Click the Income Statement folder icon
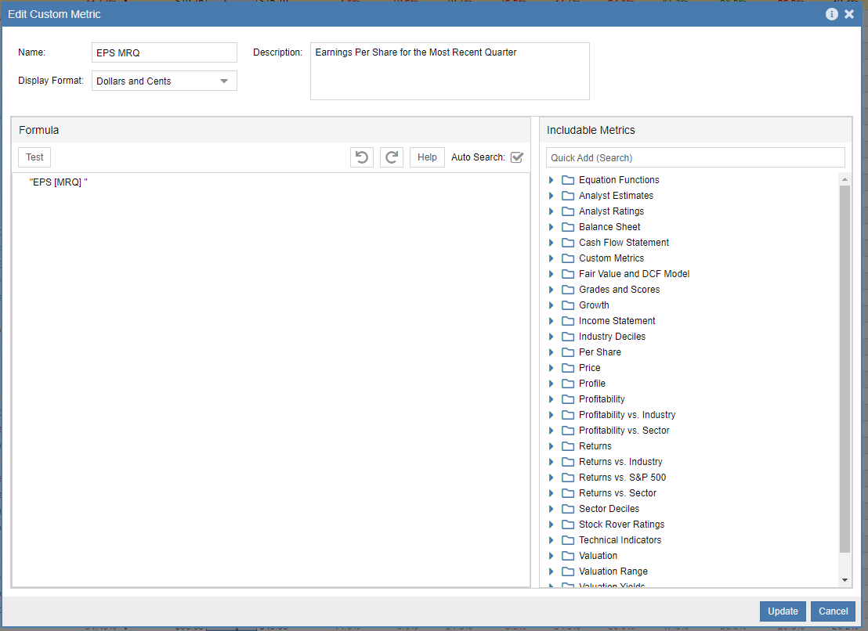Screen dimensions: 868x631 [567, 320]
